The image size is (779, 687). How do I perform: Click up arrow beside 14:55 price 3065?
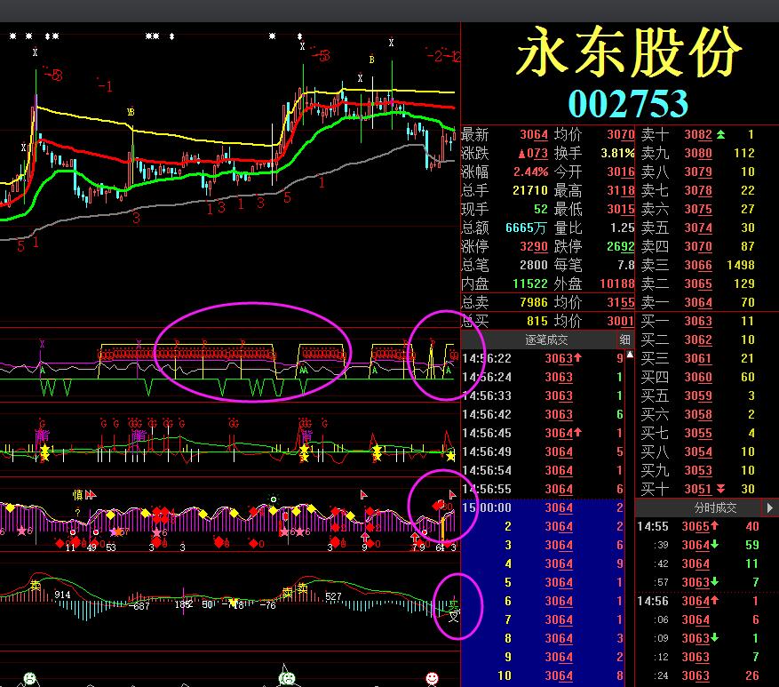click(714, 525)
